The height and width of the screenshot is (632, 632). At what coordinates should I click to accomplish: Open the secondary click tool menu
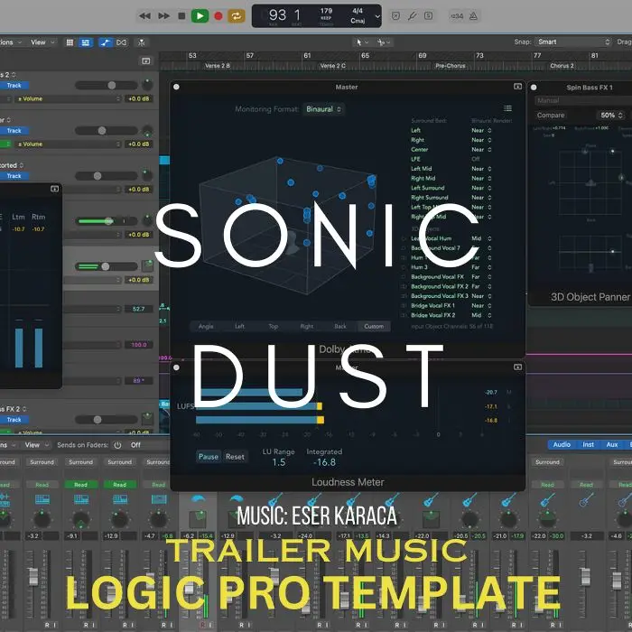(x=384, y=42)
